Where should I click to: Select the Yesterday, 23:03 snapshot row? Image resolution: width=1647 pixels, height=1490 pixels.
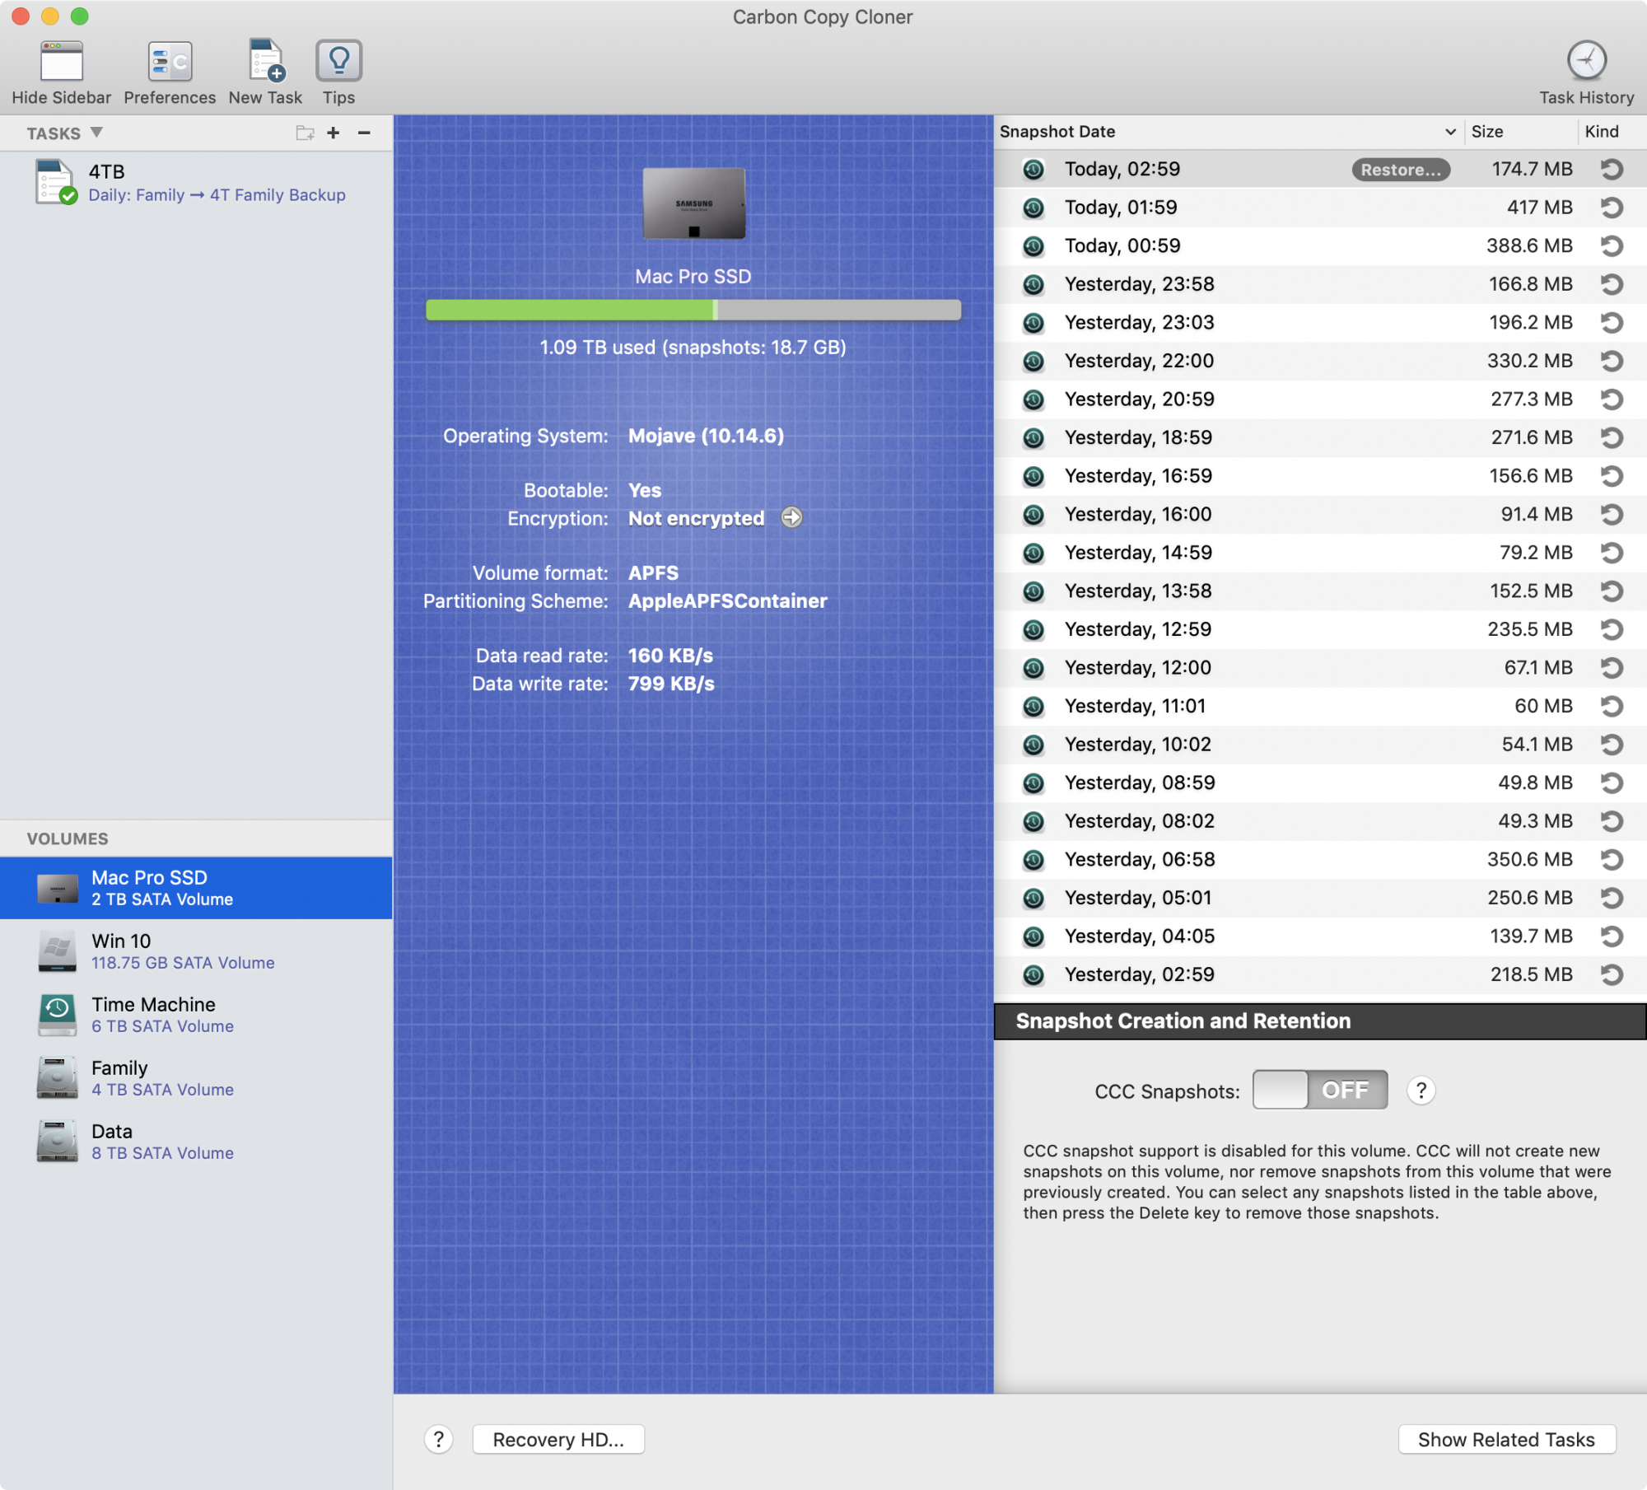point(1320,323)
